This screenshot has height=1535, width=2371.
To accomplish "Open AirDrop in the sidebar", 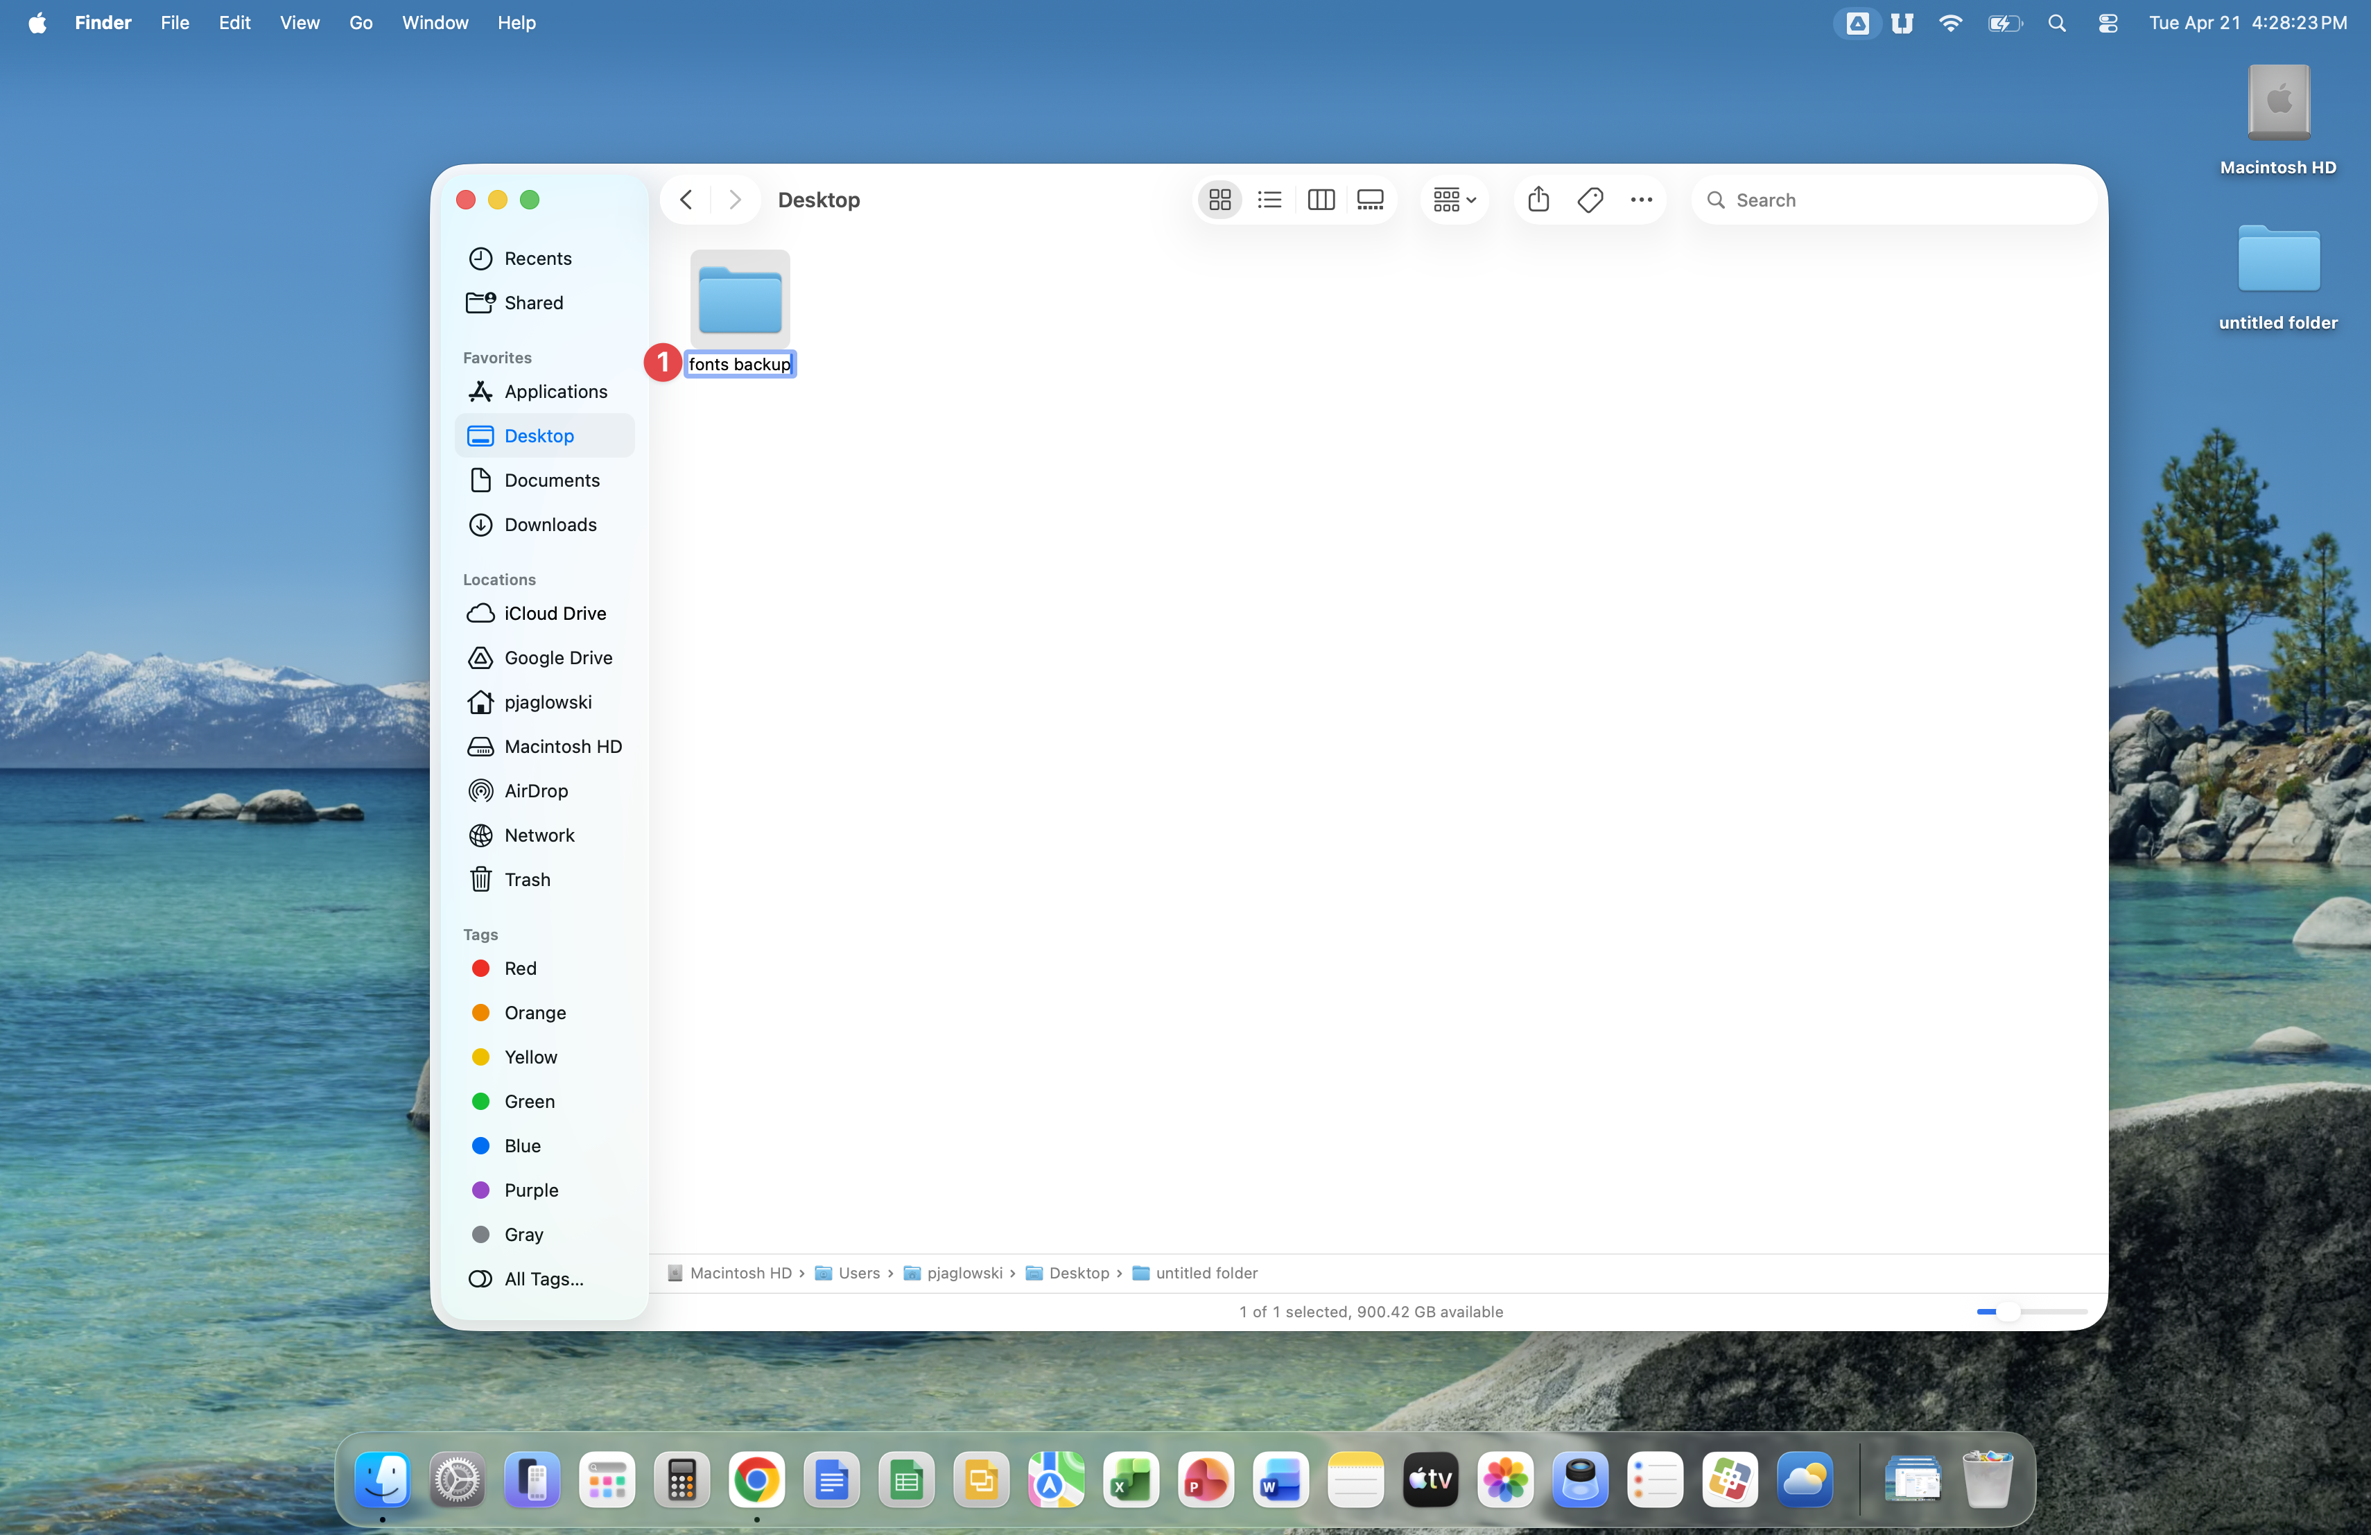I will tap(535, 791).
